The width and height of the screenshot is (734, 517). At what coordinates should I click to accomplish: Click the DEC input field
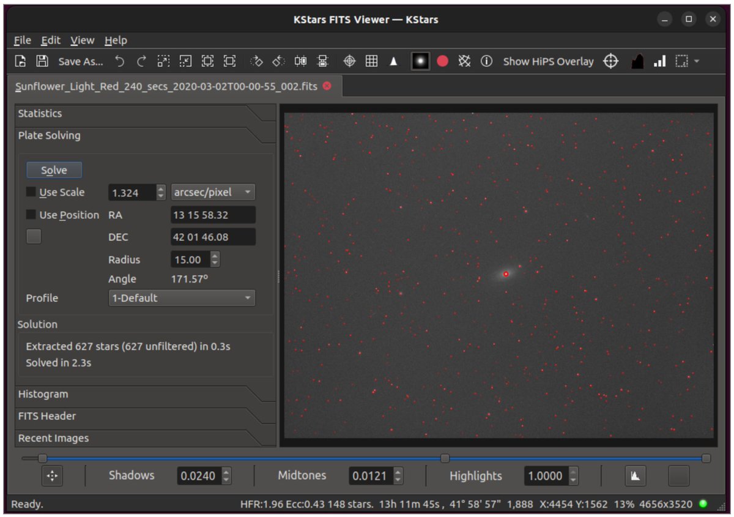click(x=213, y=237)
